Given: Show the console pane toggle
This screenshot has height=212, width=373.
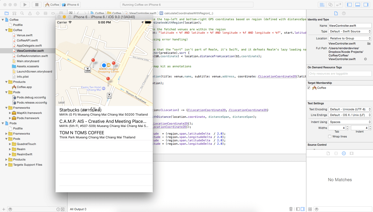Looking at the screenshot, I should point(302,209).
